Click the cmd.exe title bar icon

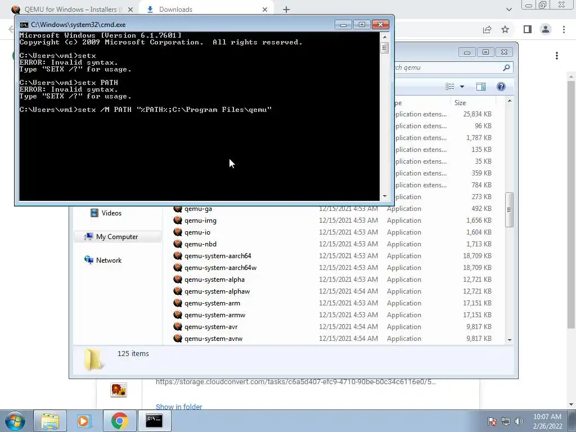pyautogui.click(x=24, y=25)
